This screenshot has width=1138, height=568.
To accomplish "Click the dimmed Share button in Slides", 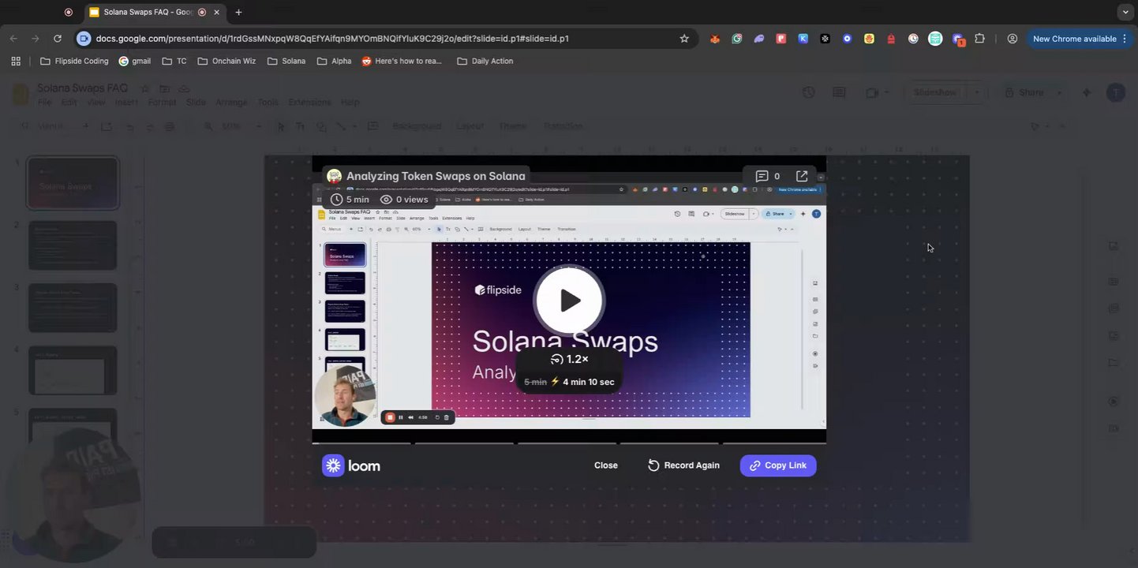I will 1024,92.
